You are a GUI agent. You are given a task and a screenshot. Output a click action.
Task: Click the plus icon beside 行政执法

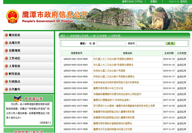6,81
